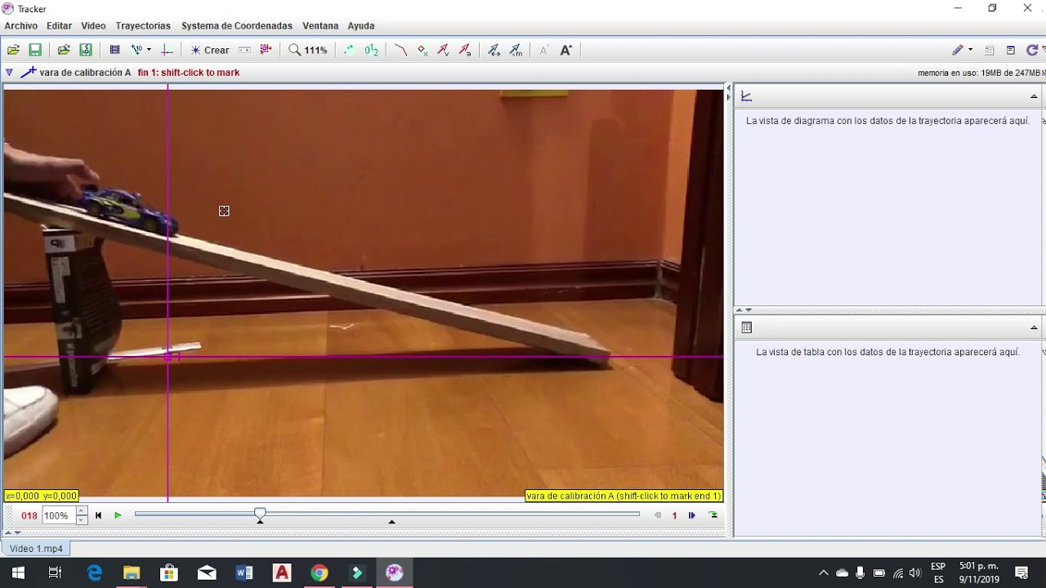Save the project with the floppy disk icon
Image resolution: width=1046 pixels, height=588 pixels.
point(35,50)
